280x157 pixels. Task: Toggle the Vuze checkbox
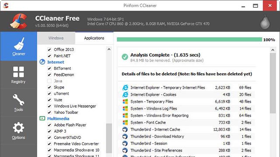[49, 100]
